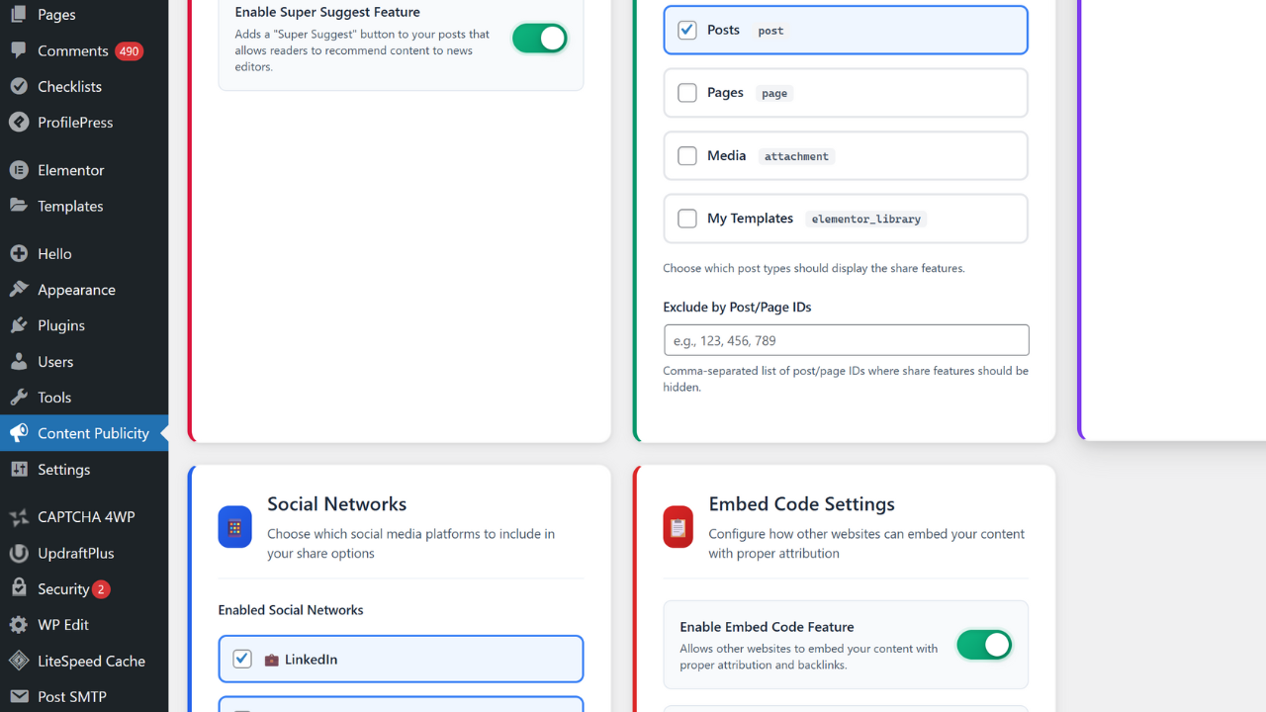This screenshot has height=712, width=1266.
Task: Focus the Exclude by Post/Page IDs field
Action: point(846,340)
